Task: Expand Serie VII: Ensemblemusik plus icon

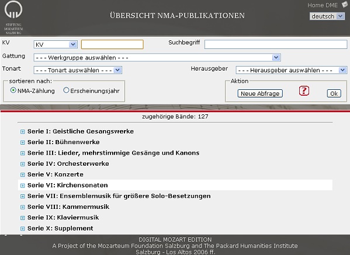Action: [x=23, y=196]
